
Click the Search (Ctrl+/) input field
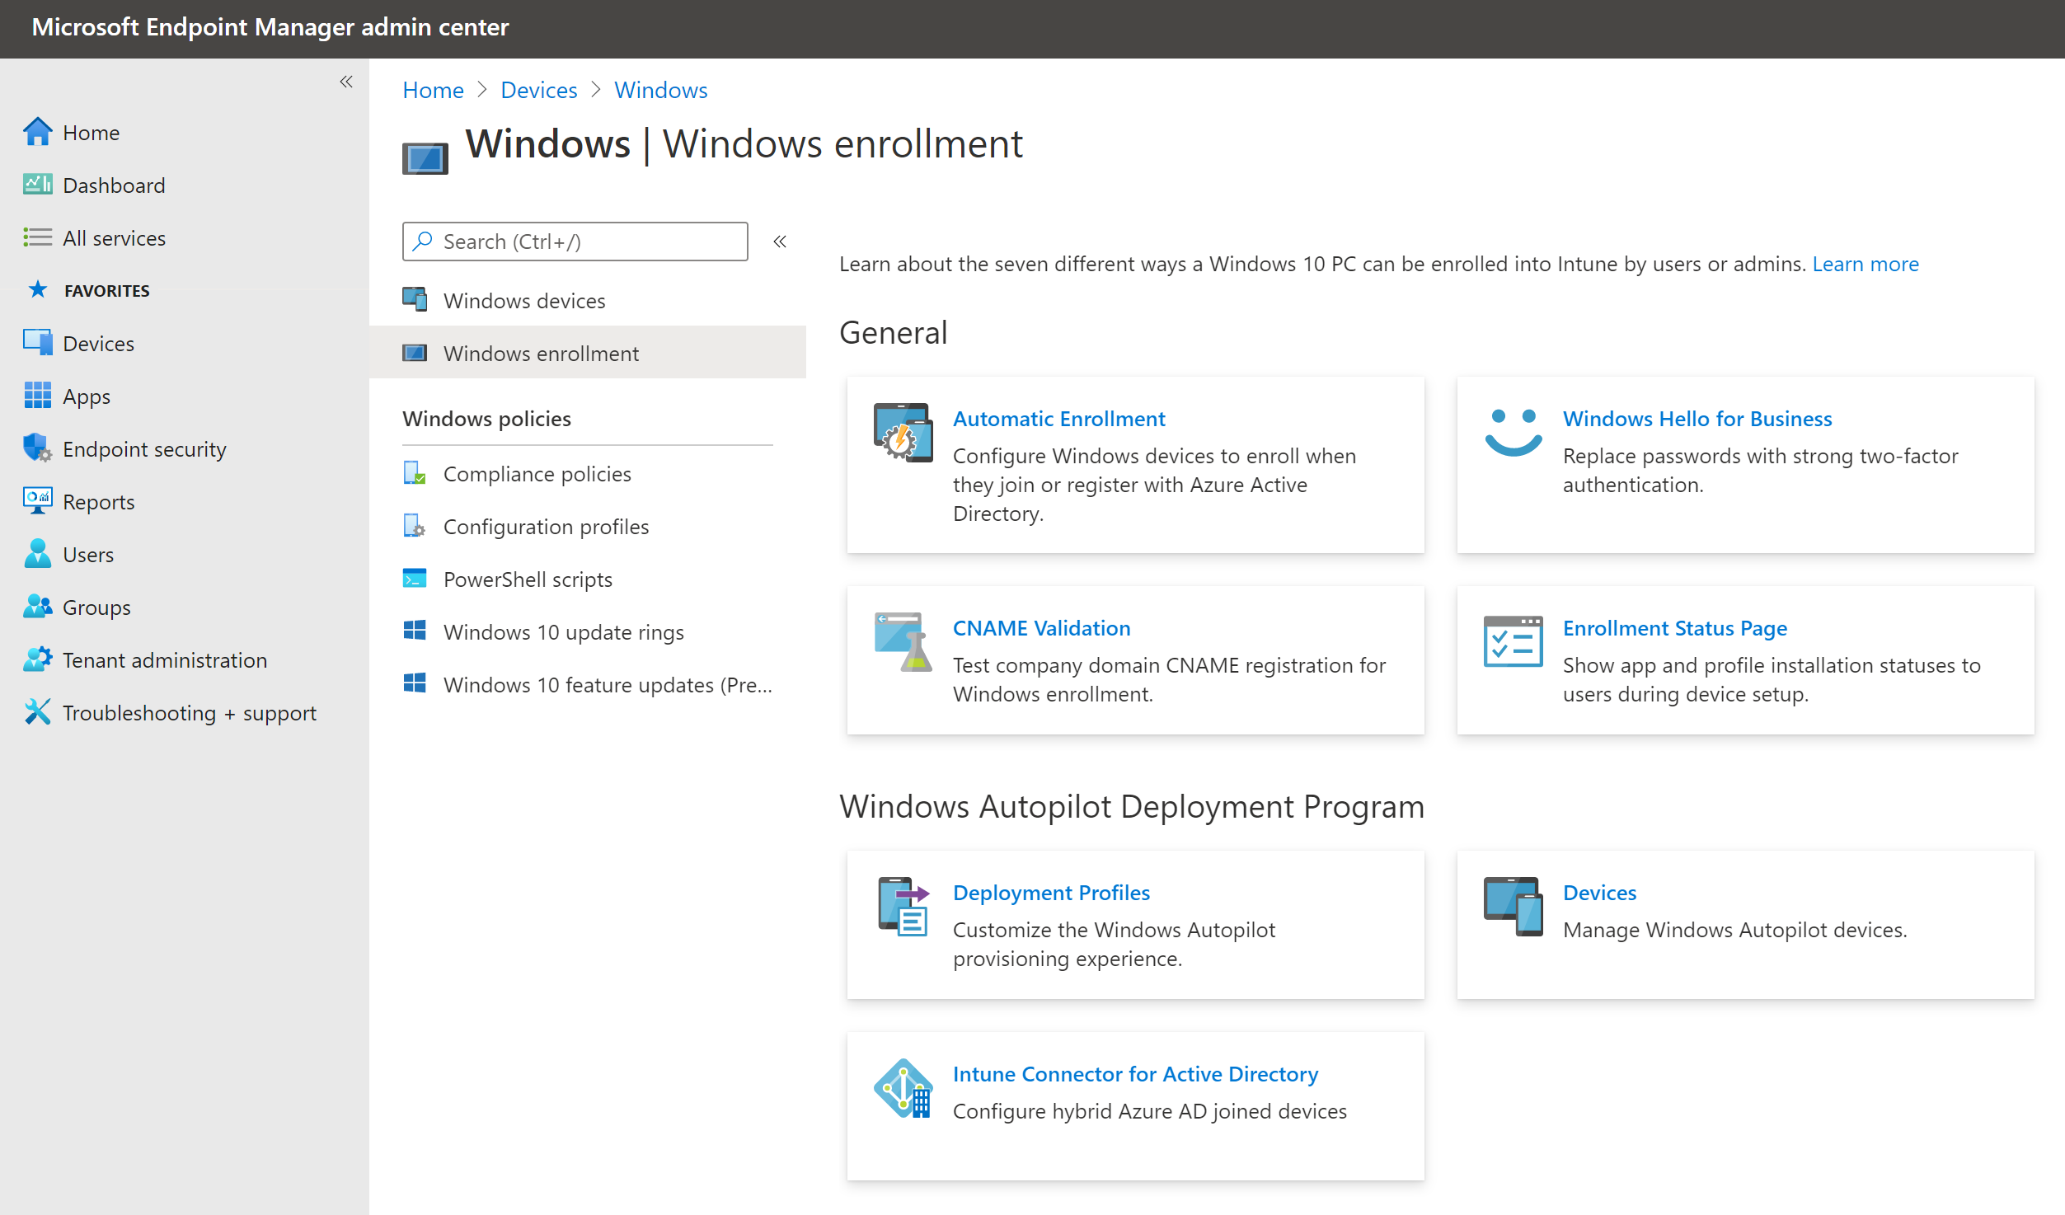(575, 242)
